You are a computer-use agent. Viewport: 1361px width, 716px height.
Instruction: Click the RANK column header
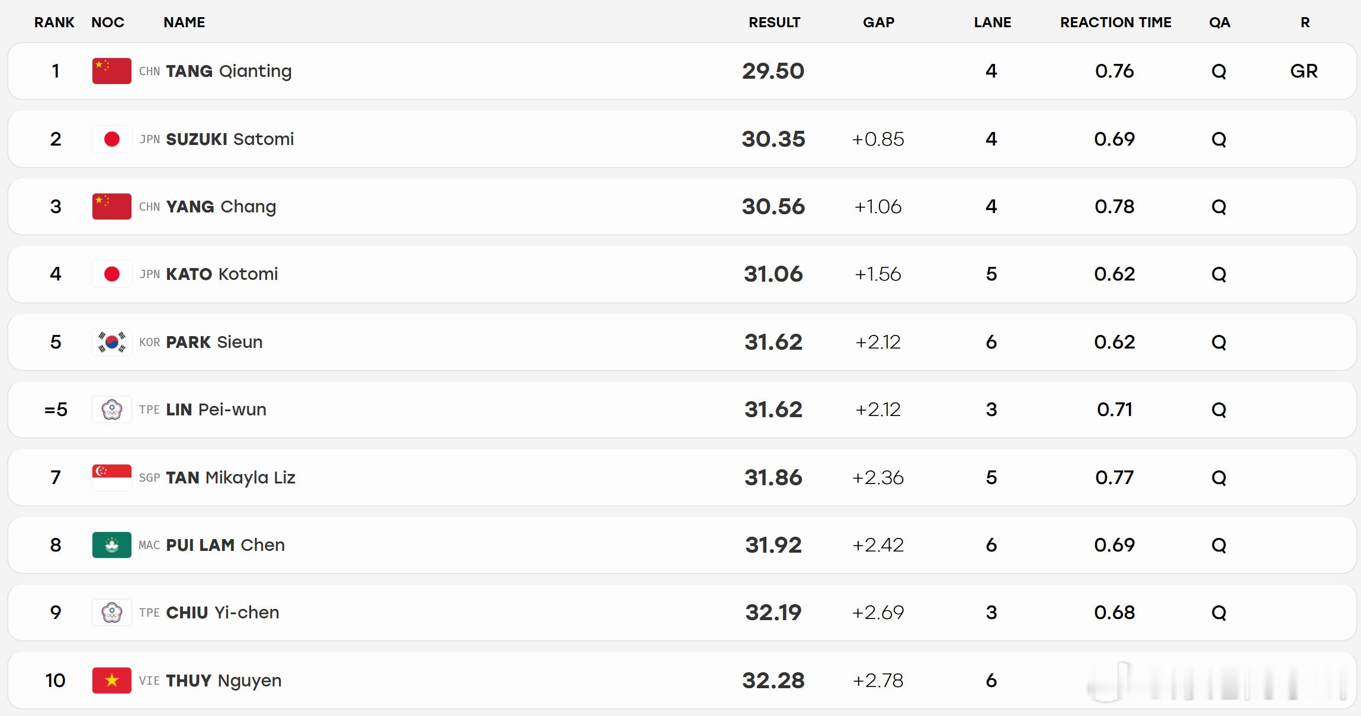[x=54, y=22]
